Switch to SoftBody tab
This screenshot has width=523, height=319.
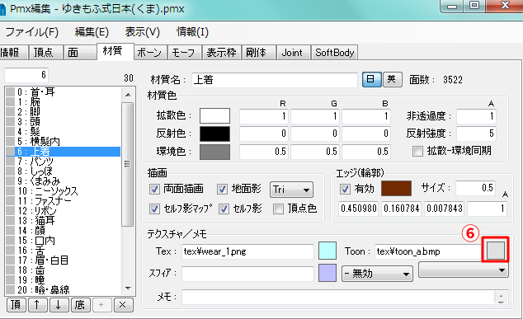[x=335, y=52]
